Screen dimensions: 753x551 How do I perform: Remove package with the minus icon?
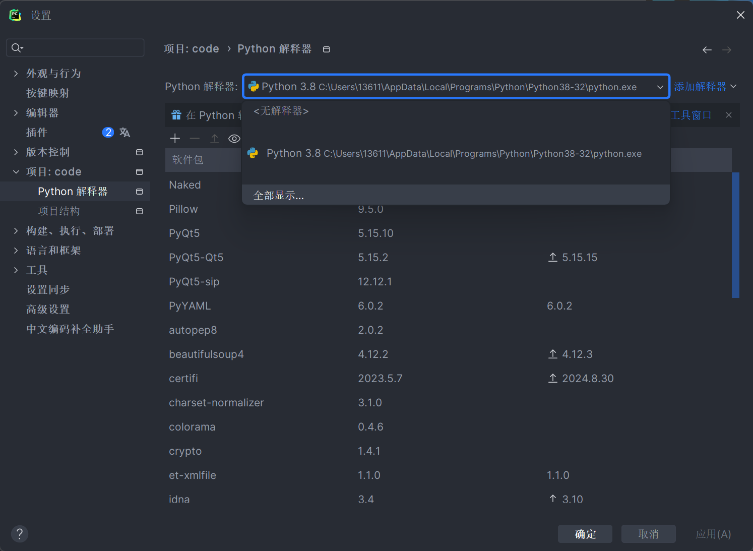tap(195, 138)
